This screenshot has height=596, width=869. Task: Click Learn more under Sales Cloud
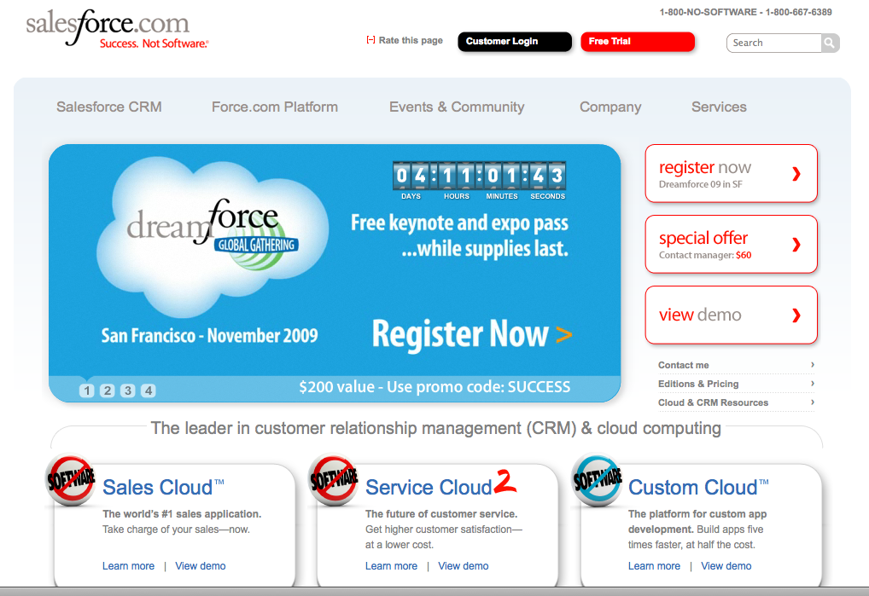[x=129, y=566]
